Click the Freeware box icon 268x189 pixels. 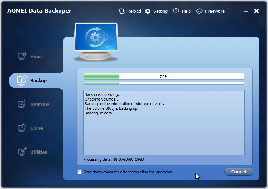coord(199,11)
